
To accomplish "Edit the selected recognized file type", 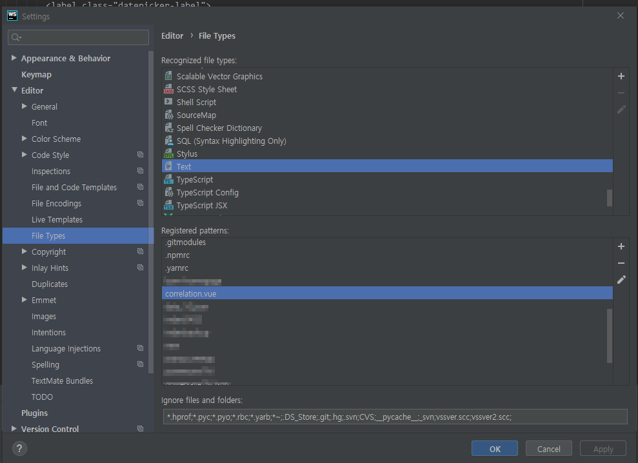I will (x=621, y=110).
